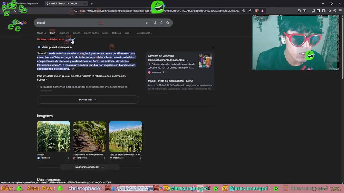The width and height of the screenshot is (344, 193).
Task: Open the media control music note icon
Action: tap(313, 11)
